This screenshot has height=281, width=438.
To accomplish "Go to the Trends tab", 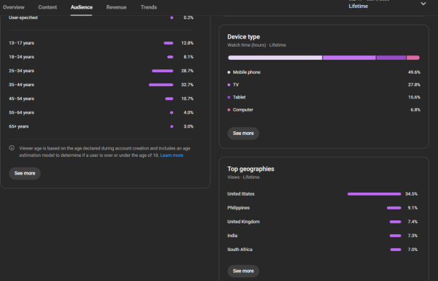I will [x=149, y=7].
